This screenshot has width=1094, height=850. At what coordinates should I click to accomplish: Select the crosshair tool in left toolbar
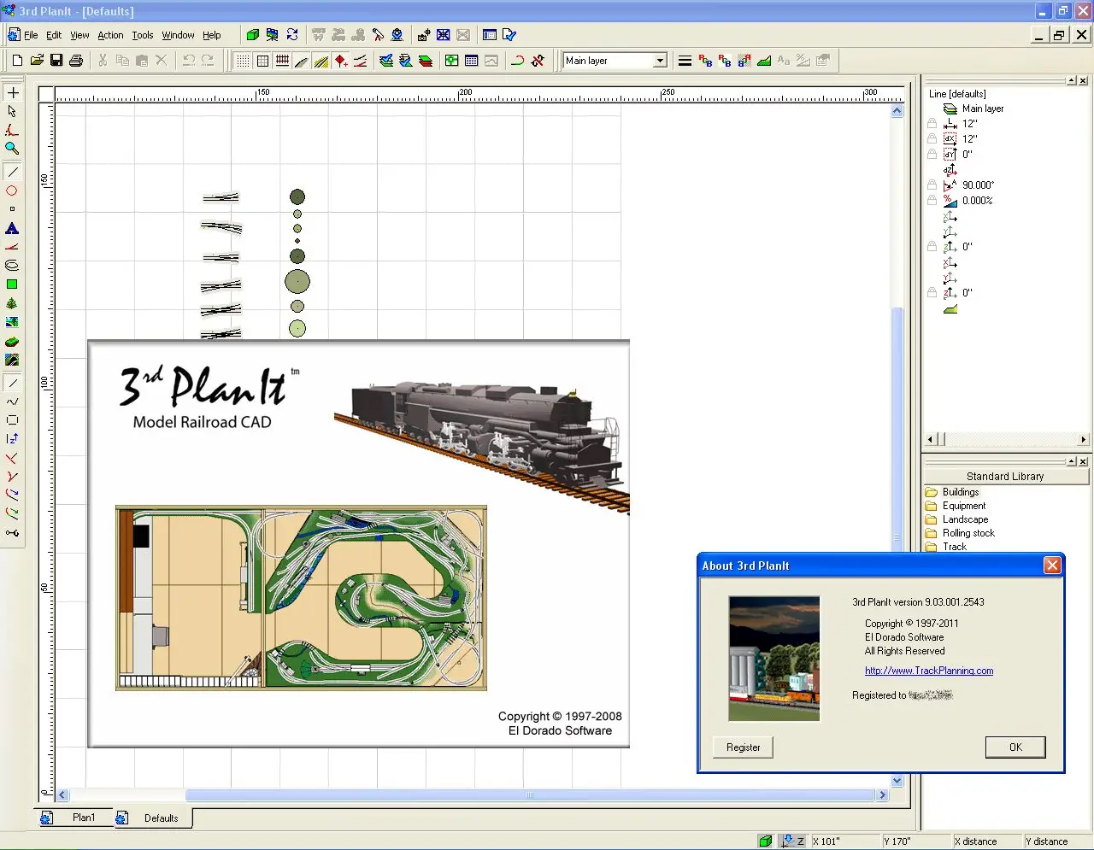point(13,92)
